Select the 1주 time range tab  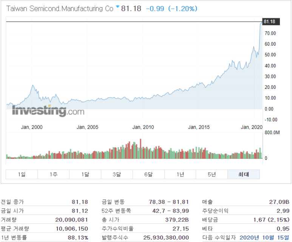(53, 174)
